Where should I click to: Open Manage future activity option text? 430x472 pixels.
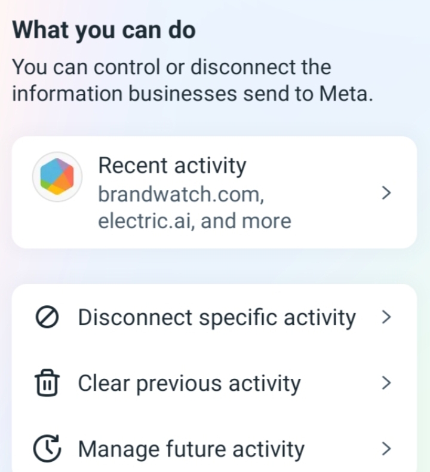[x=191, y=449]
